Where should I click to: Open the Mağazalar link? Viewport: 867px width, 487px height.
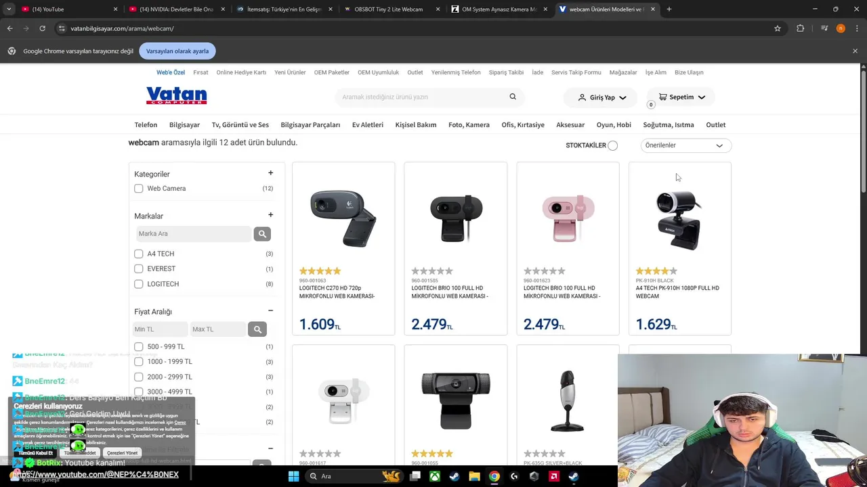pos(623,72)
